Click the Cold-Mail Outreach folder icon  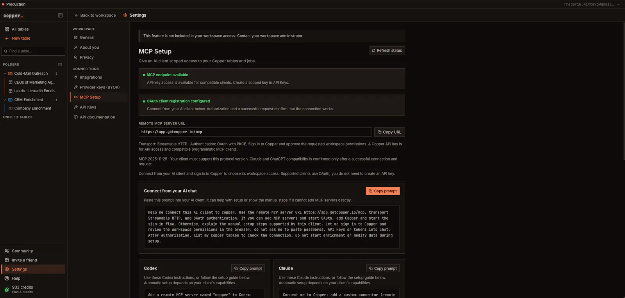tap(11, 73)
